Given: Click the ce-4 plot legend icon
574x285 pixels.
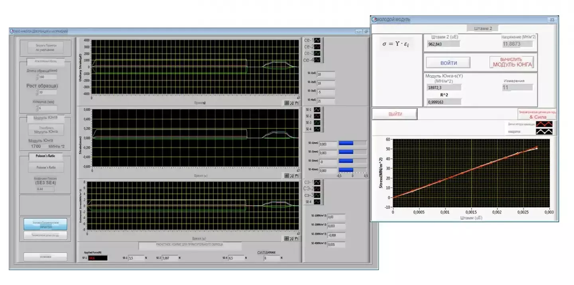Looking at the screenshot, I should (x=318, y=60).
